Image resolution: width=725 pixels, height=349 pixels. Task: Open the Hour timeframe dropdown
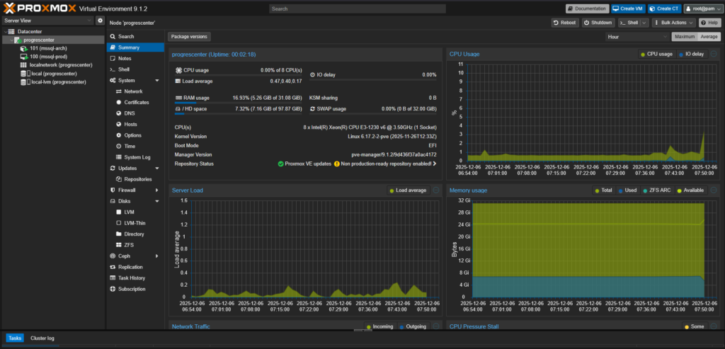click(x=637, y=36)
